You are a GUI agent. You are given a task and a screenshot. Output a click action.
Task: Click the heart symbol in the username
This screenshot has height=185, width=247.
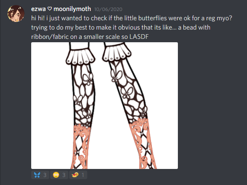tap(50, 9)
